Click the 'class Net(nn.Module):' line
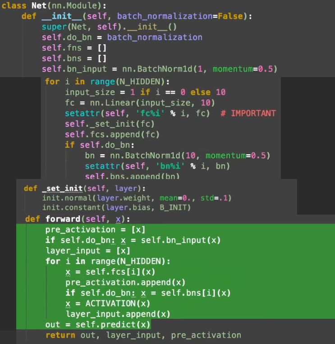Viewport: 335px width, 344px height. (x=54, y=5)
